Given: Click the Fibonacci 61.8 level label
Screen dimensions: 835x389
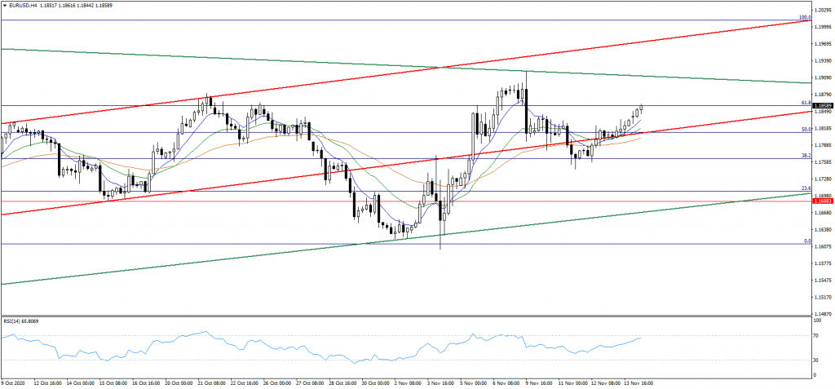Looking at the screenshot, I should [x=805, y=103].
